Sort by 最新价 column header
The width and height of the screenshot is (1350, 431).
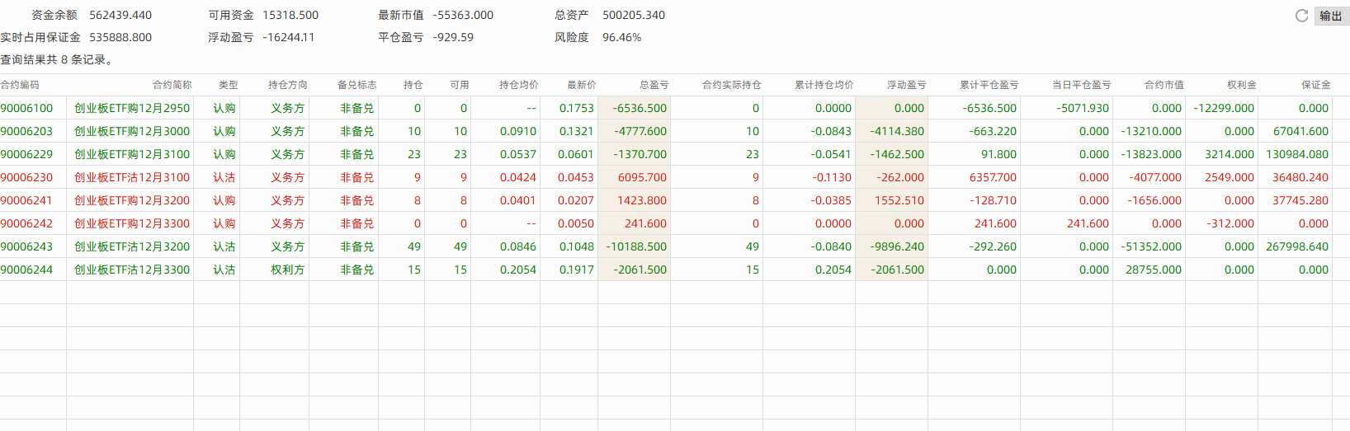[581, 85]
